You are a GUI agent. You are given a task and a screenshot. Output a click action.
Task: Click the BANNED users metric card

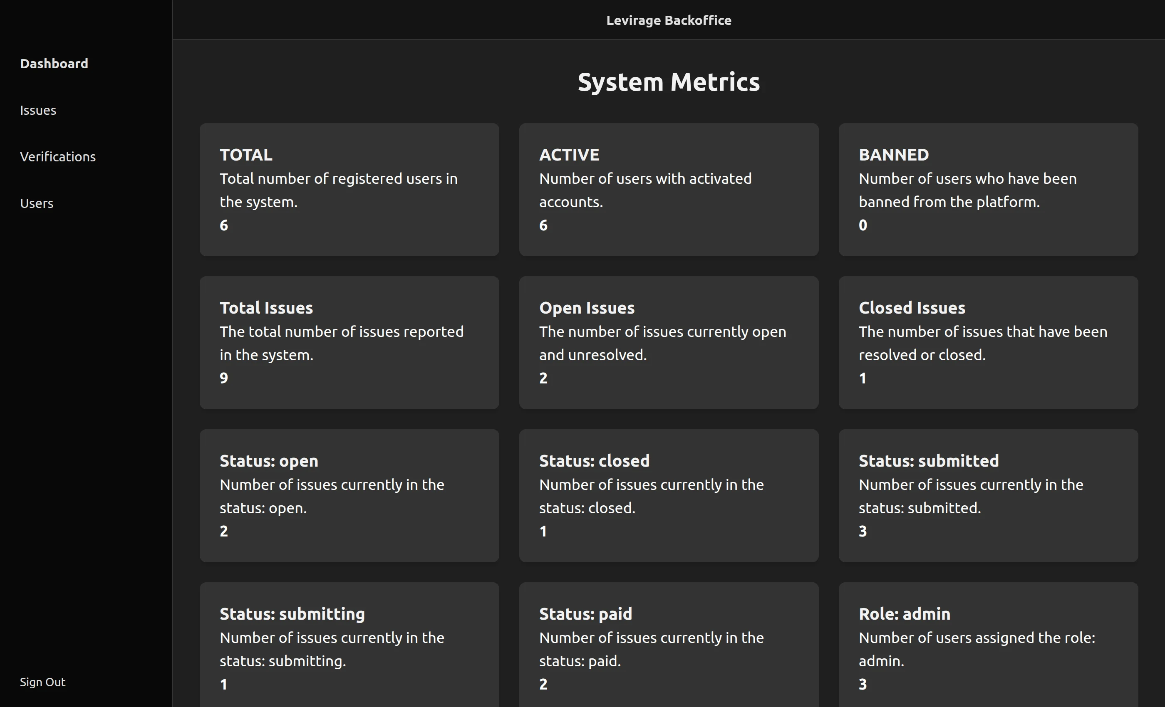pyautogui.click(x=988, y=190)
